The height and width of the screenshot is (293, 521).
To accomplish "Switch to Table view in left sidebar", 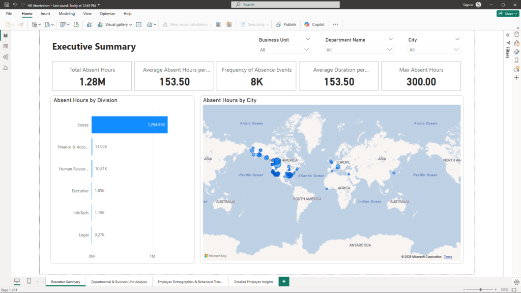I will point(6,46).
